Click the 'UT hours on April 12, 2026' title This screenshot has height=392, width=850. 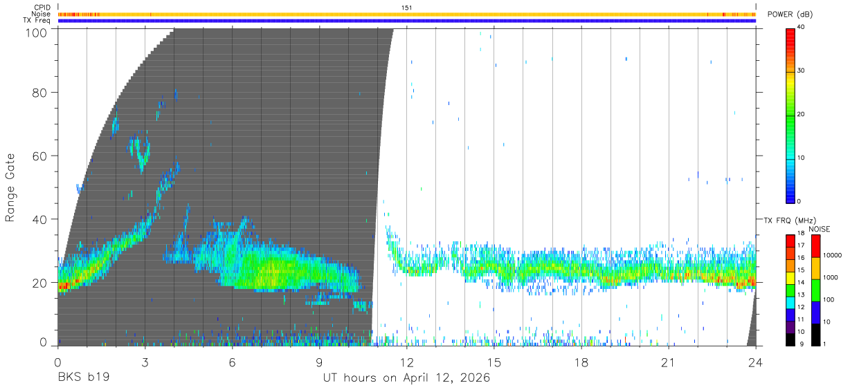coord(406,378)
